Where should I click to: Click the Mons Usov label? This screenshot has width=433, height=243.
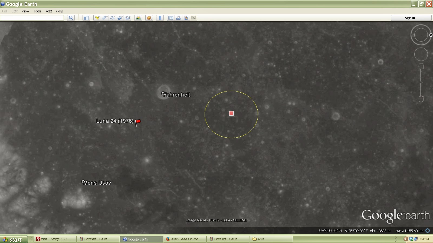coord(97,183)
